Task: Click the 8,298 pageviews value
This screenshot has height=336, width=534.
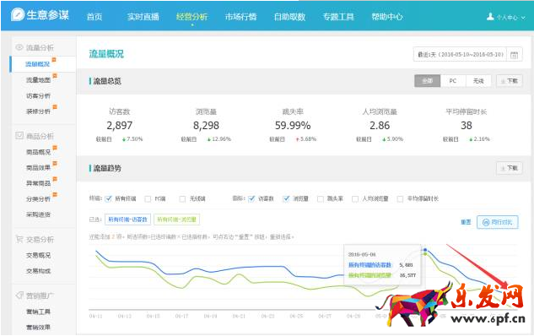Action: [x=206, y=126]
